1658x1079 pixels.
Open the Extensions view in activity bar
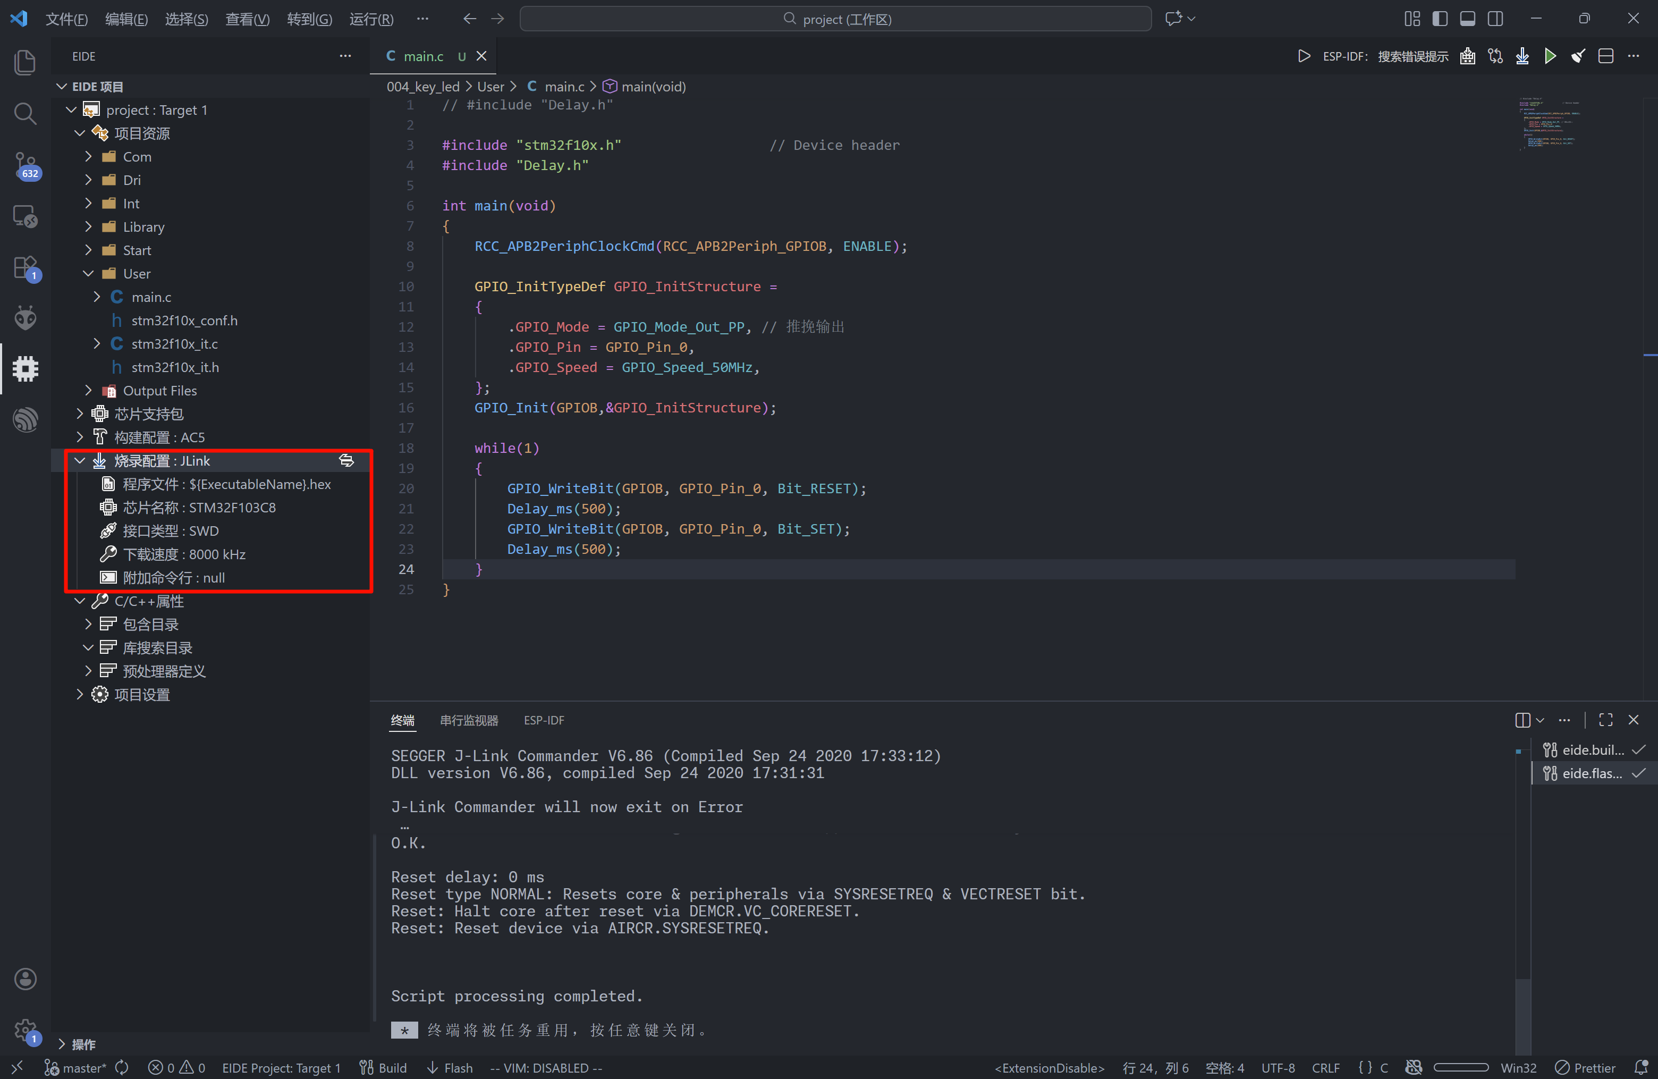[25, 267]
